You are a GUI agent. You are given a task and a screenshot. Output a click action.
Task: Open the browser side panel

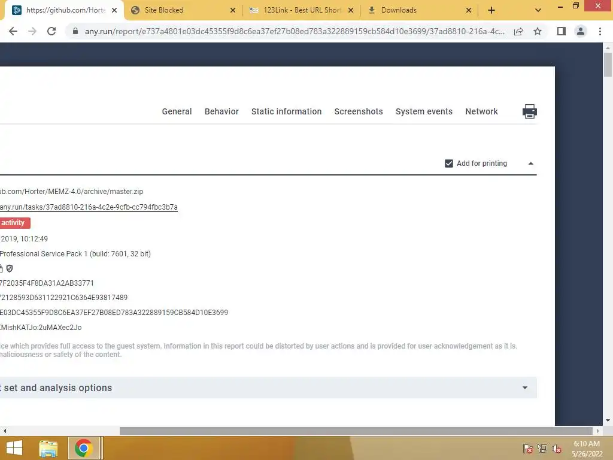(x=562, y=31)
